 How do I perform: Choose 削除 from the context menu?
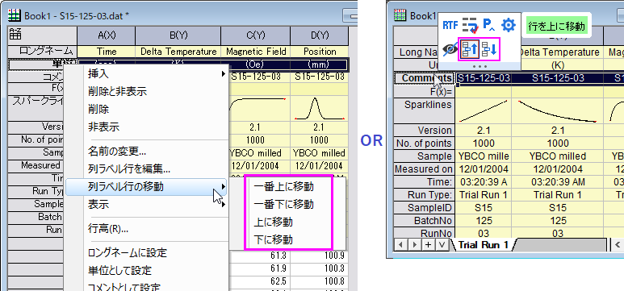pos(146,109)
